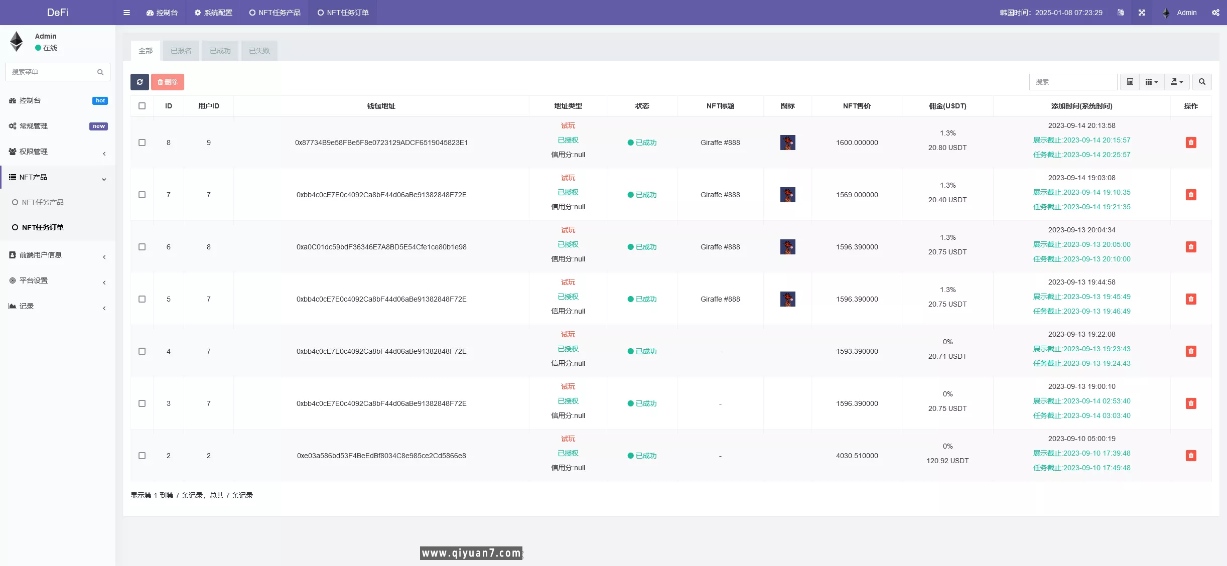
Task: Select the checkbox for order ID 6
Action: [142, 247]
